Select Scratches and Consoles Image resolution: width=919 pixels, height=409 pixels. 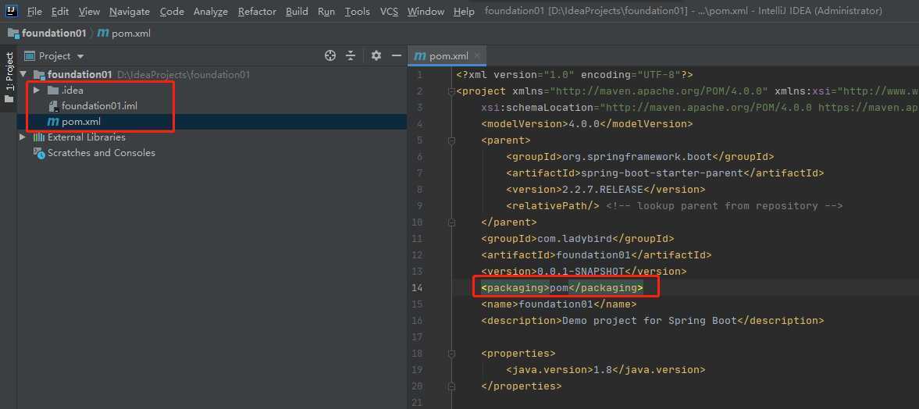pos(102,153)
